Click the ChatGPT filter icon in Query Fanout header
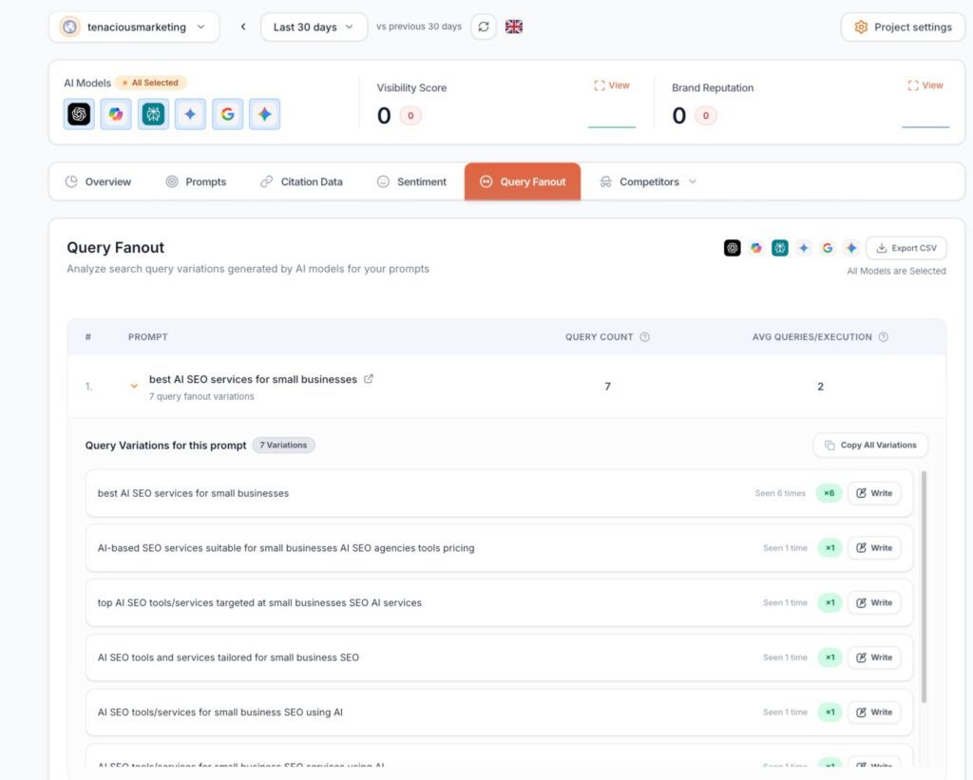 (x=732, y=247)
